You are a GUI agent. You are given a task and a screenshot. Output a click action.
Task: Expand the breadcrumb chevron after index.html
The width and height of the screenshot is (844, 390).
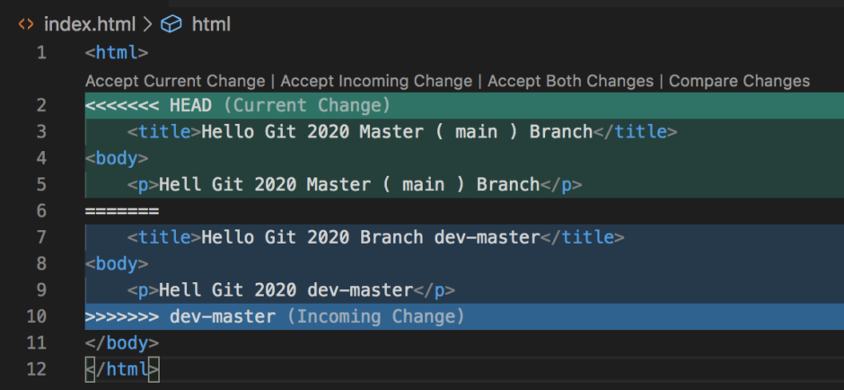pos(148,24)
